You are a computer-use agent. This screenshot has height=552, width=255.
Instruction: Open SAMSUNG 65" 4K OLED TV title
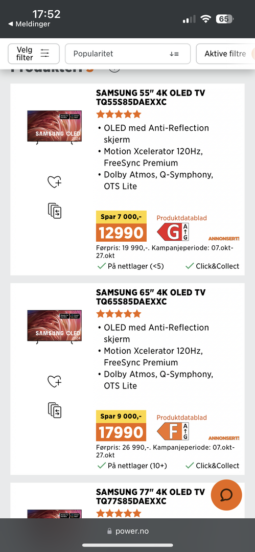tap(150, 297)
